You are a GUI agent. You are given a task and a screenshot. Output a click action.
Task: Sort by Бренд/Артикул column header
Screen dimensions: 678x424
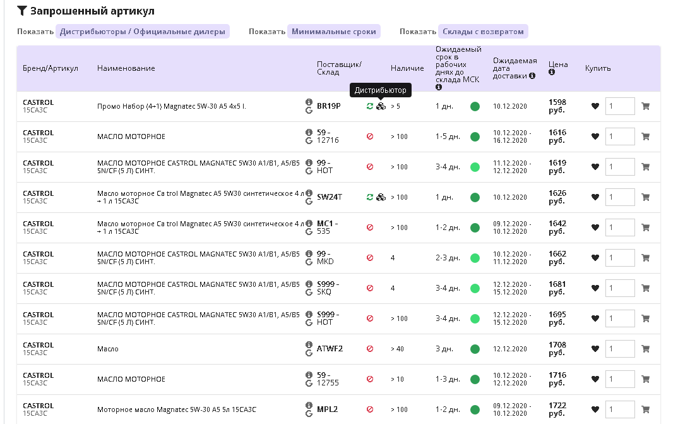pos(51,68)
